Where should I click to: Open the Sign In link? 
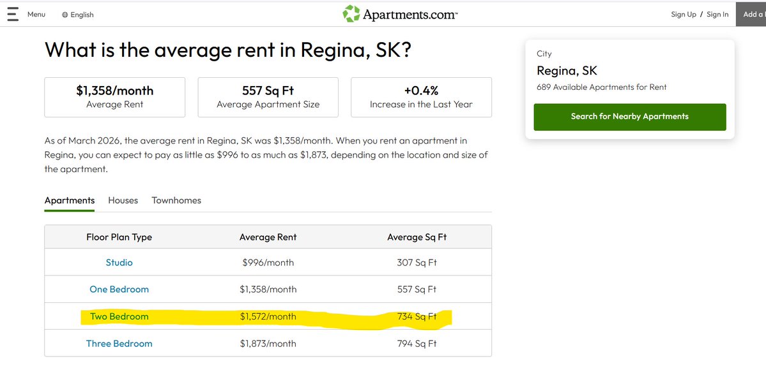coord(717,14)
